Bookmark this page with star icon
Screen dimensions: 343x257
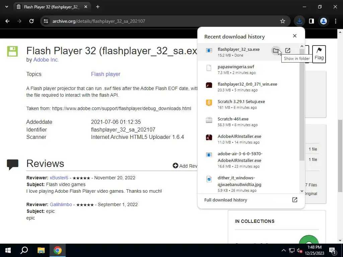coord(283,21)
